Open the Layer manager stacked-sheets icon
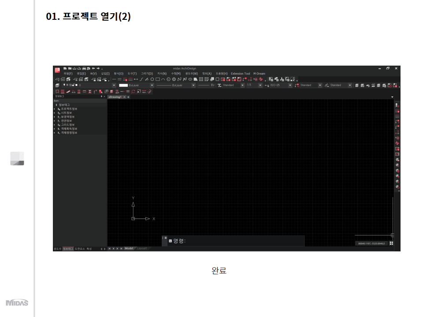The image size is (423, 317). (x=57, y=85)
